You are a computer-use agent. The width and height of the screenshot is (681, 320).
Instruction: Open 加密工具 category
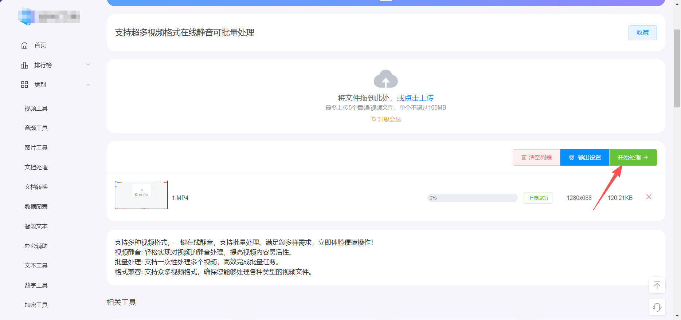click(36, 305)
